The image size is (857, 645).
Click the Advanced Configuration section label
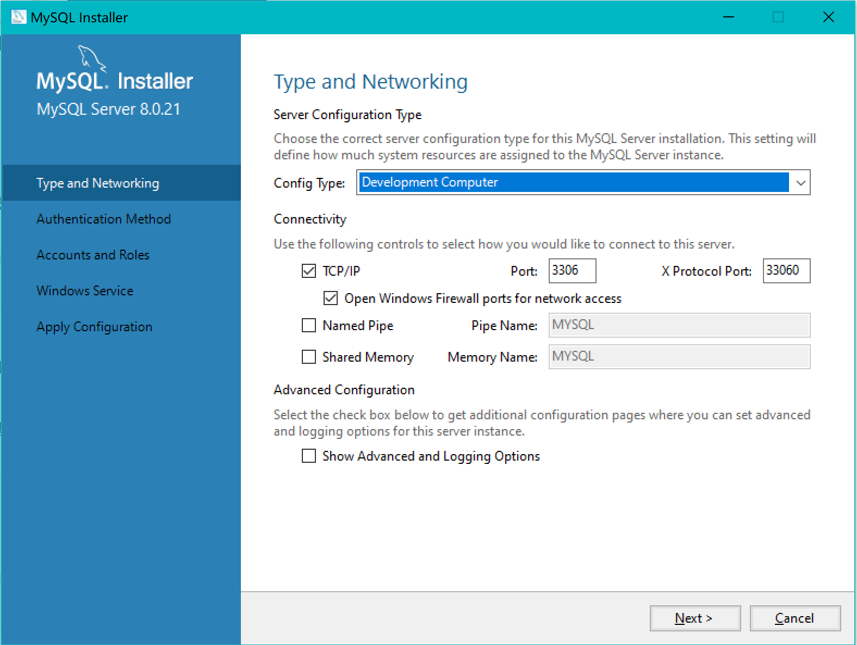click(344, 390)
